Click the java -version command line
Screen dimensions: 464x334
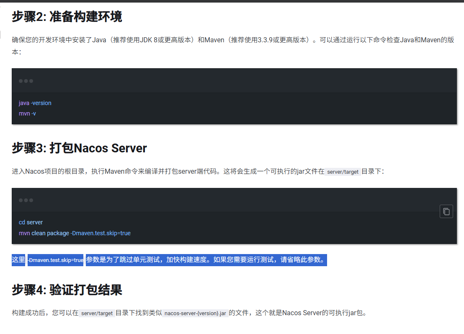(35, 103)
